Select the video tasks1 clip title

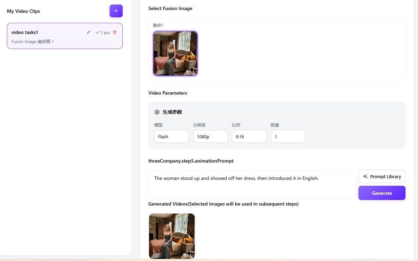coord(25,32)
